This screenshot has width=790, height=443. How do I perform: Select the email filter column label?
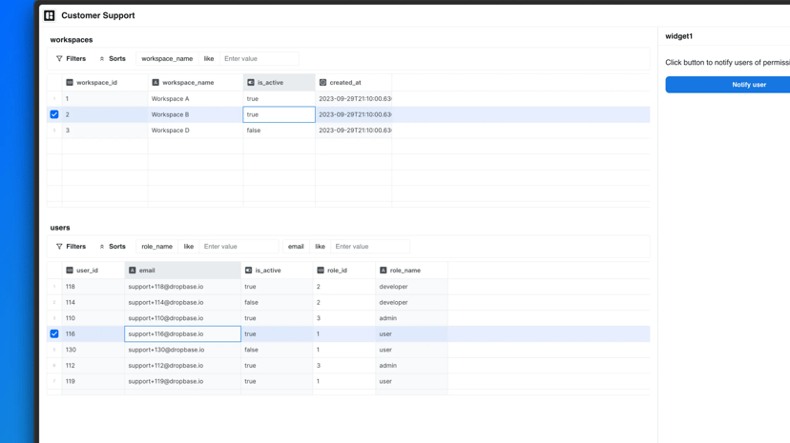(x=296, y=247)
